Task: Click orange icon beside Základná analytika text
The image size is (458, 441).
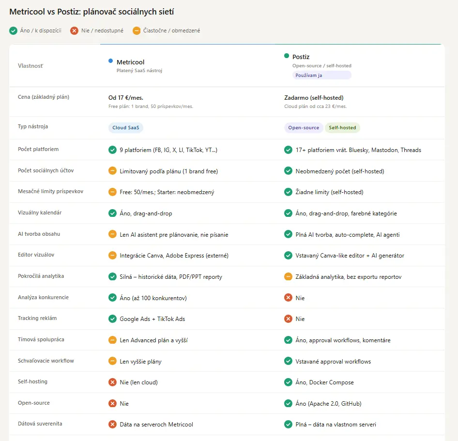Action: [288, 277]
